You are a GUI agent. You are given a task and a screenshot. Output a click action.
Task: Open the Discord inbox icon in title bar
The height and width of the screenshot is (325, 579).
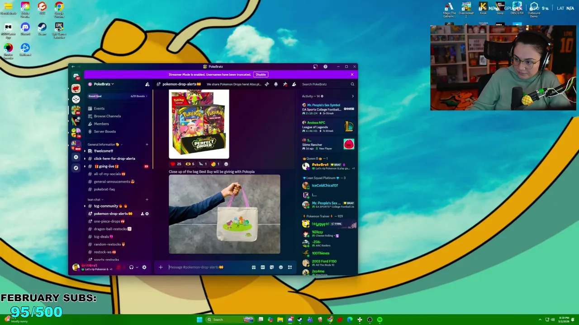coord(315,67)
